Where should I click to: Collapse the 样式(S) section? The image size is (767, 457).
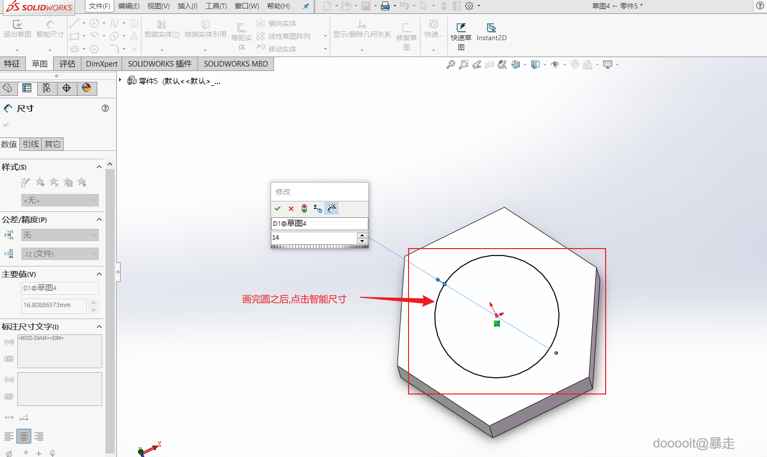[99, 167]
